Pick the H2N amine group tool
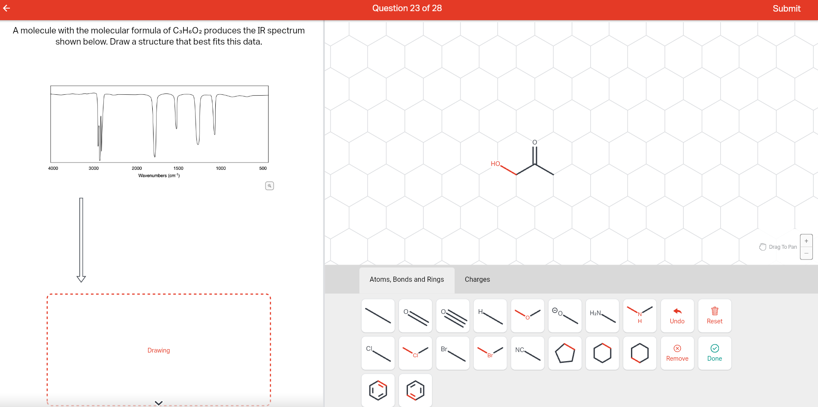The image size is (818, 407). tap(601, 316)
